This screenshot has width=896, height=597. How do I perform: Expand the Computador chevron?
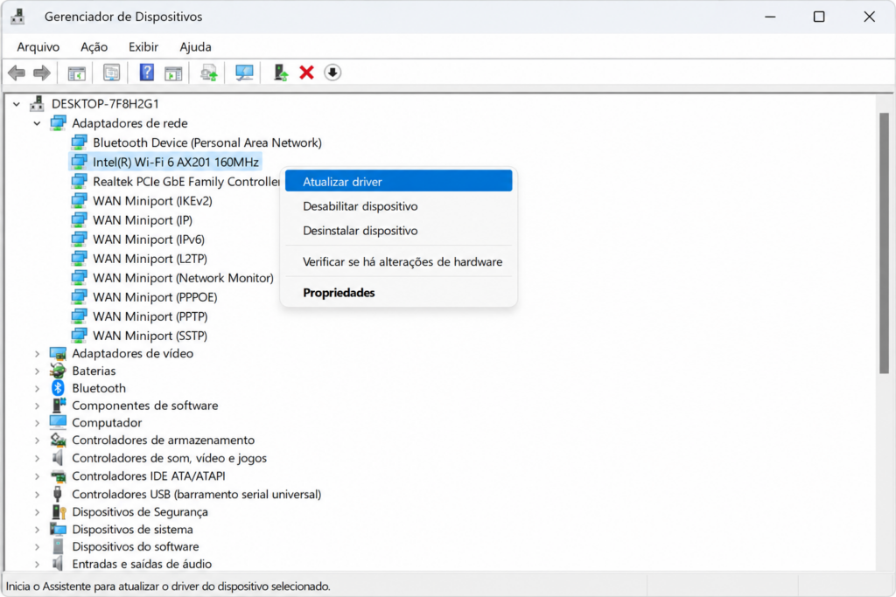pos(37,423)
